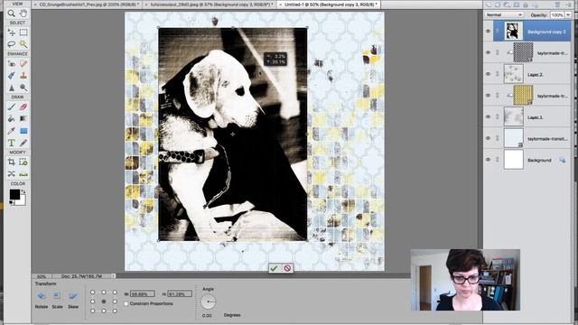Hide Layer 2 using its eye icon

[x=488, y=74]
